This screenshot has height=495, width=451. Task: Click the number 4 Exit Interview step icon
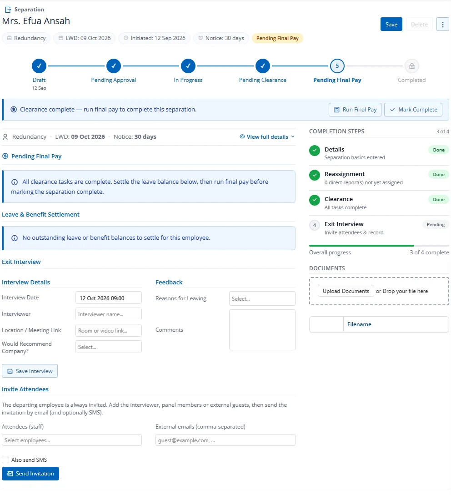coord(315,225)
